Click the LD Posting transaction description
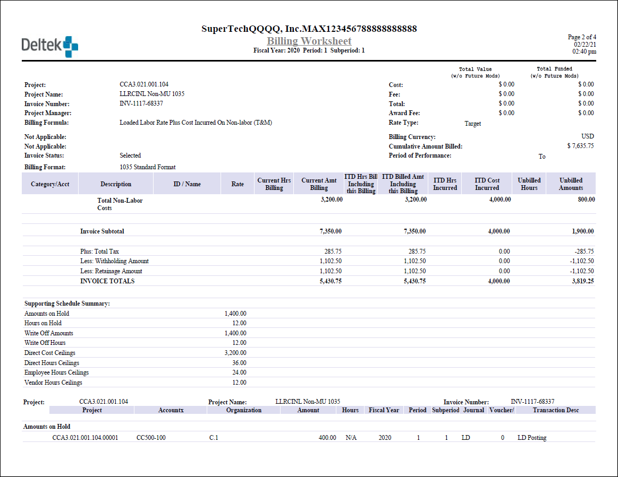Screen dimensions: 618x477 point(531,438)
